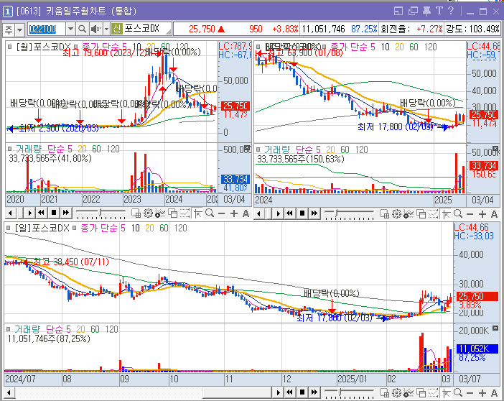
Task: Click the magnifier zoom icon in monthly chart toolbar
Action: coord(210,213)
